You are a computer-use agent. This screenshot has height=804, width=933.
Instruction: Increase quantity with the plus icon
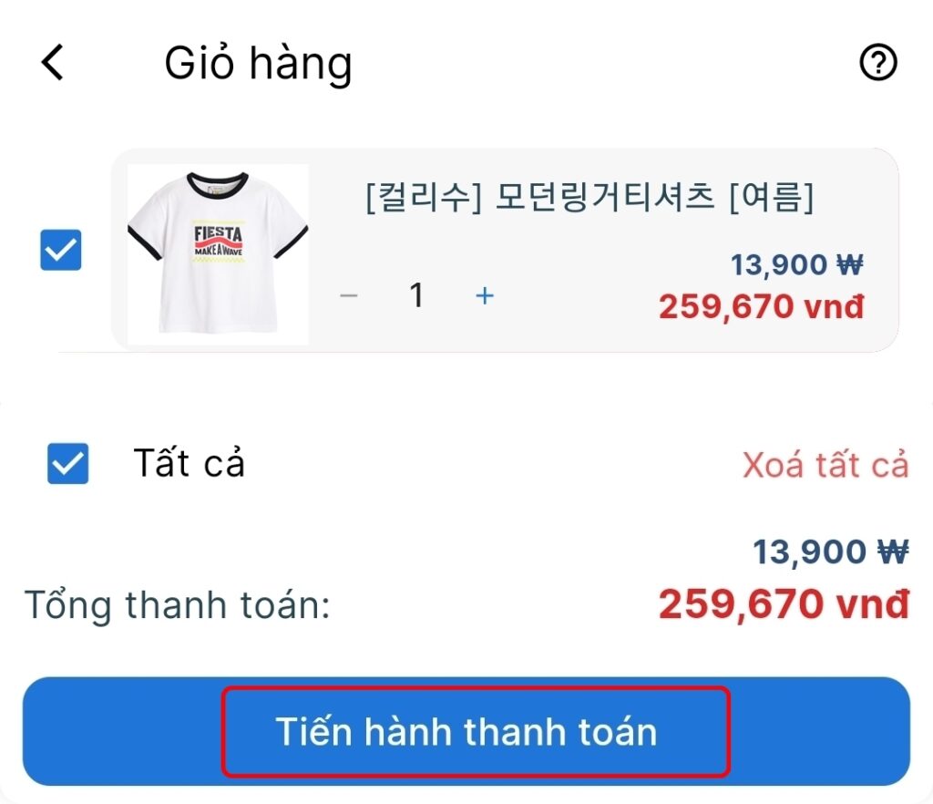coord(485,295)
